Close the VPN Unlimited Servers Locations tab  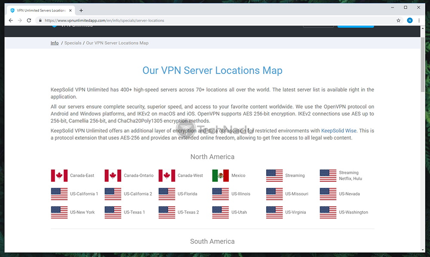pyautogui.click(x=70, y=10)
